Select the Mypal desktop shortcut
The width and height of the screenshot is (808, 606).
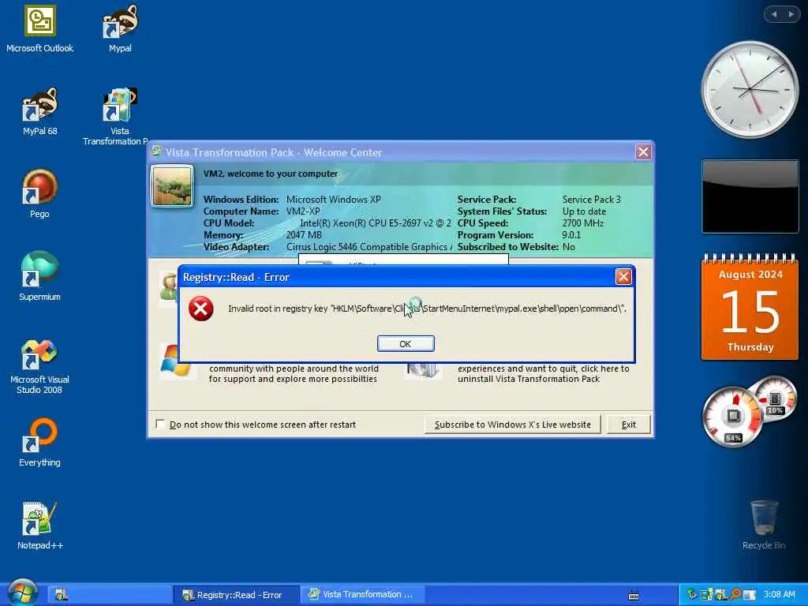pyautogui.click(x=120, y=29)
